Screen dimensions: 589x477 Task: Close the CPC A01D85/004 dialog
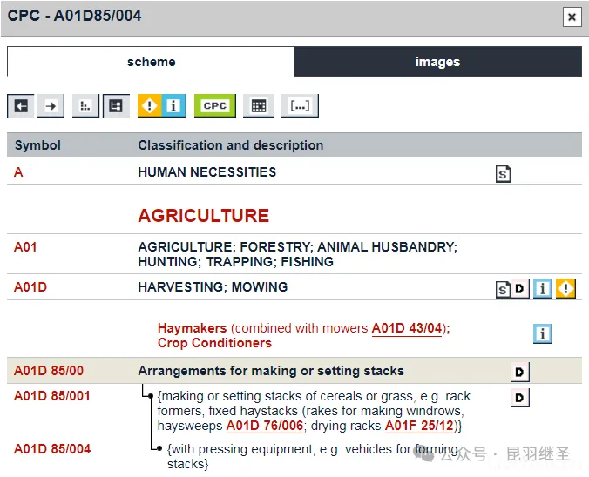(572, 17)
